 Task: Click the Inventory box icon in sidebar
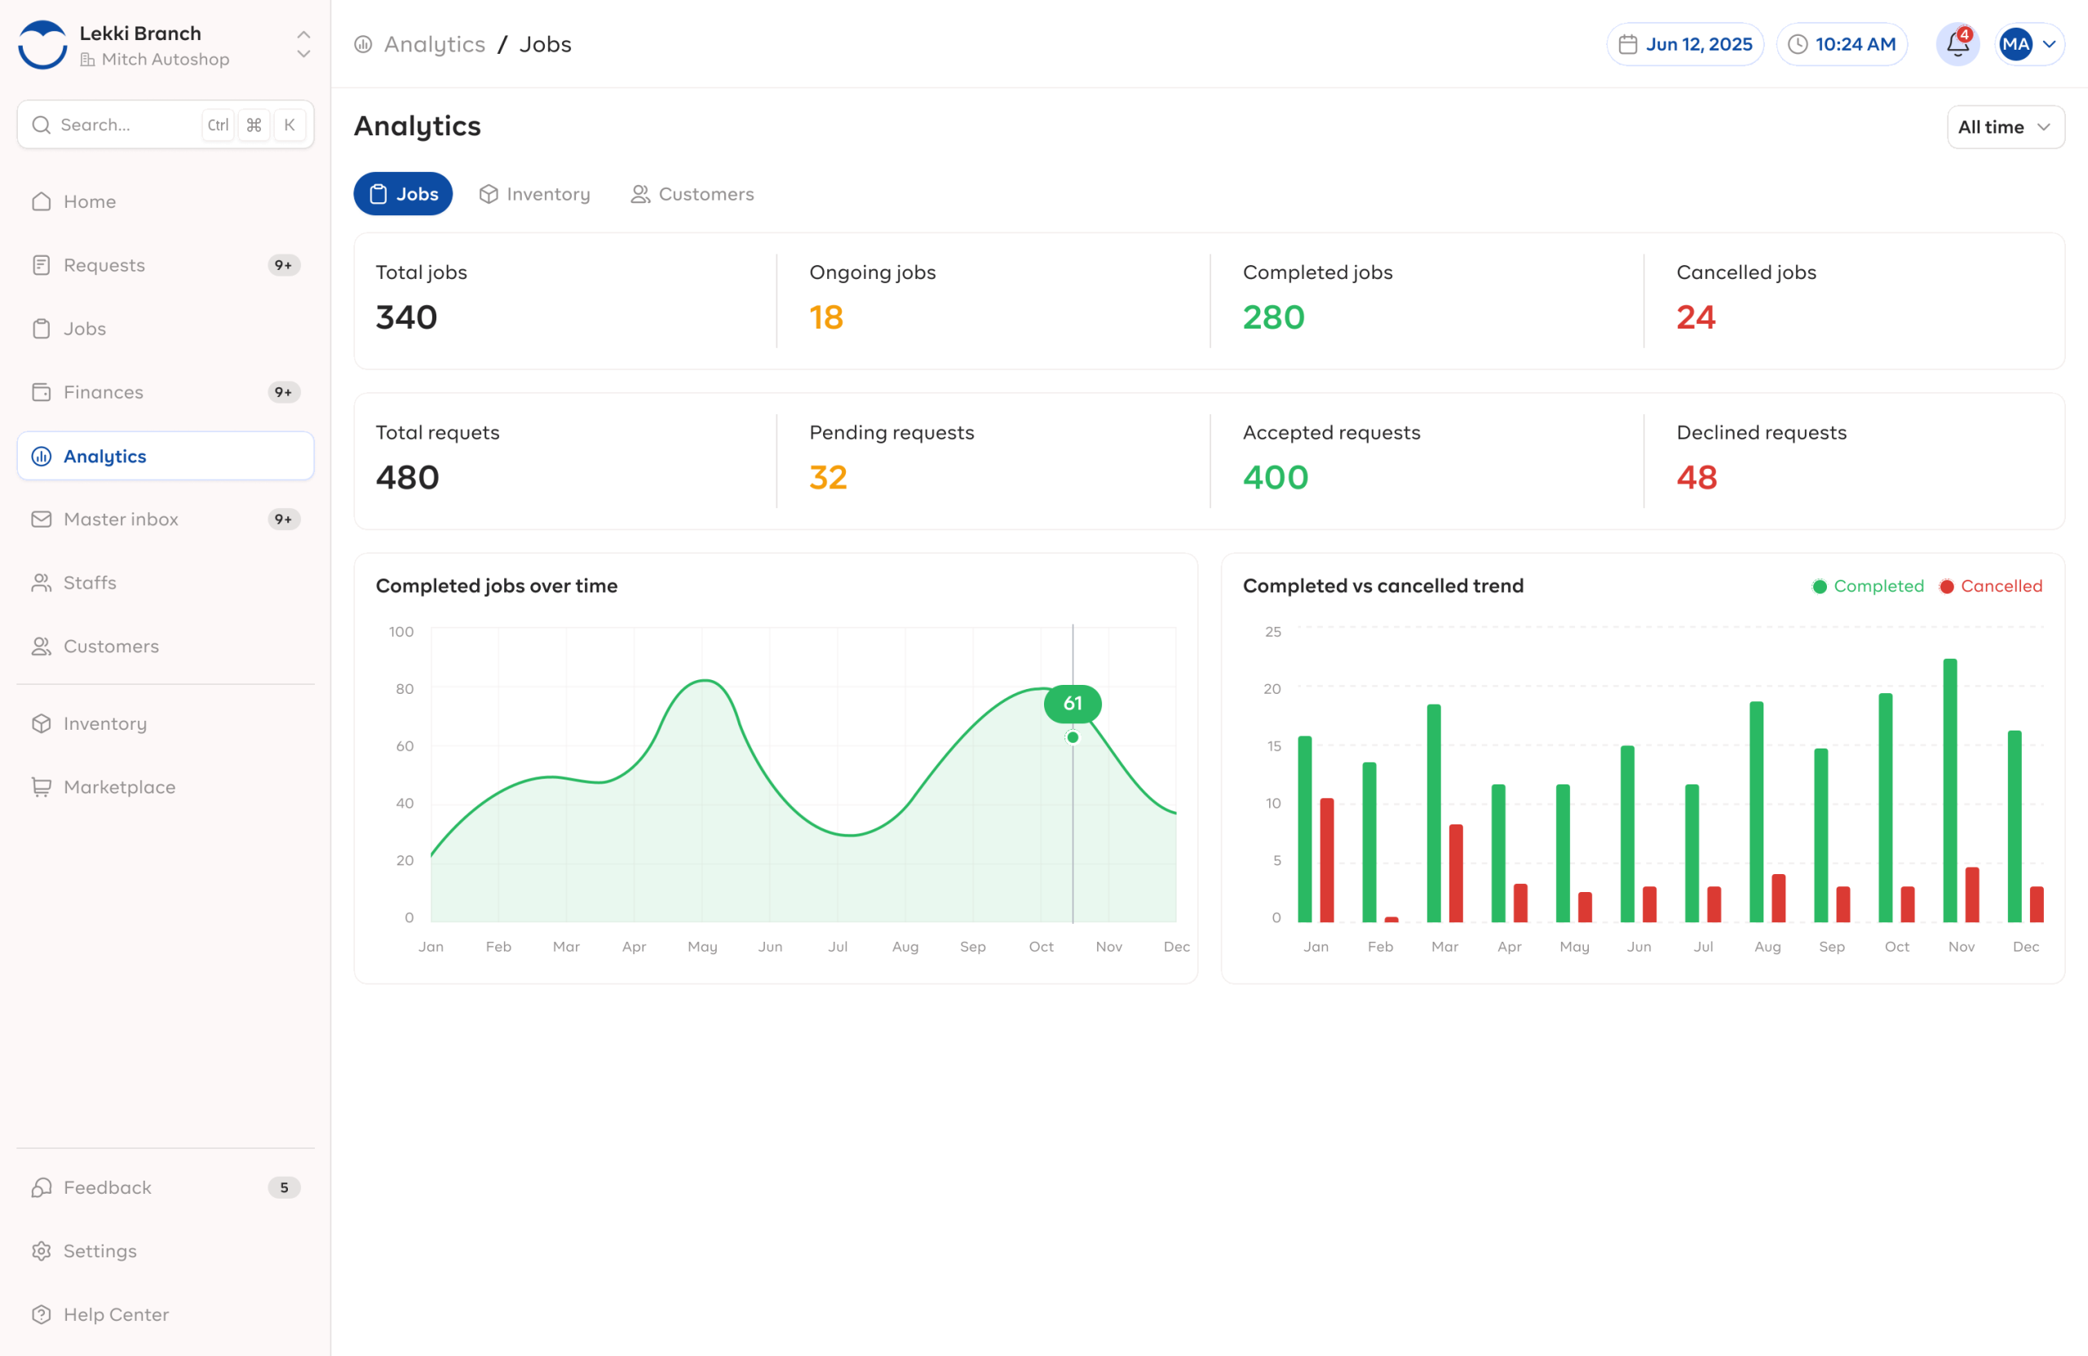point(42,723)
